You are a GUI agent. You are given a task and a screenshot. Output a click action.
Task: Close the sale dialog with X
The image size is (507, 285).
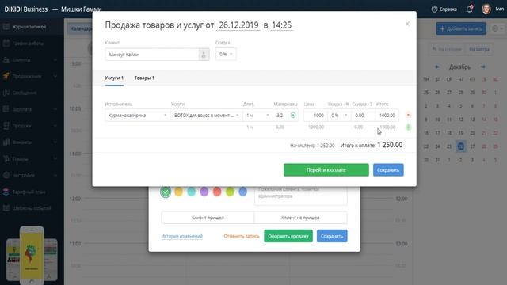pyautogui.click(x=407, y=24)
